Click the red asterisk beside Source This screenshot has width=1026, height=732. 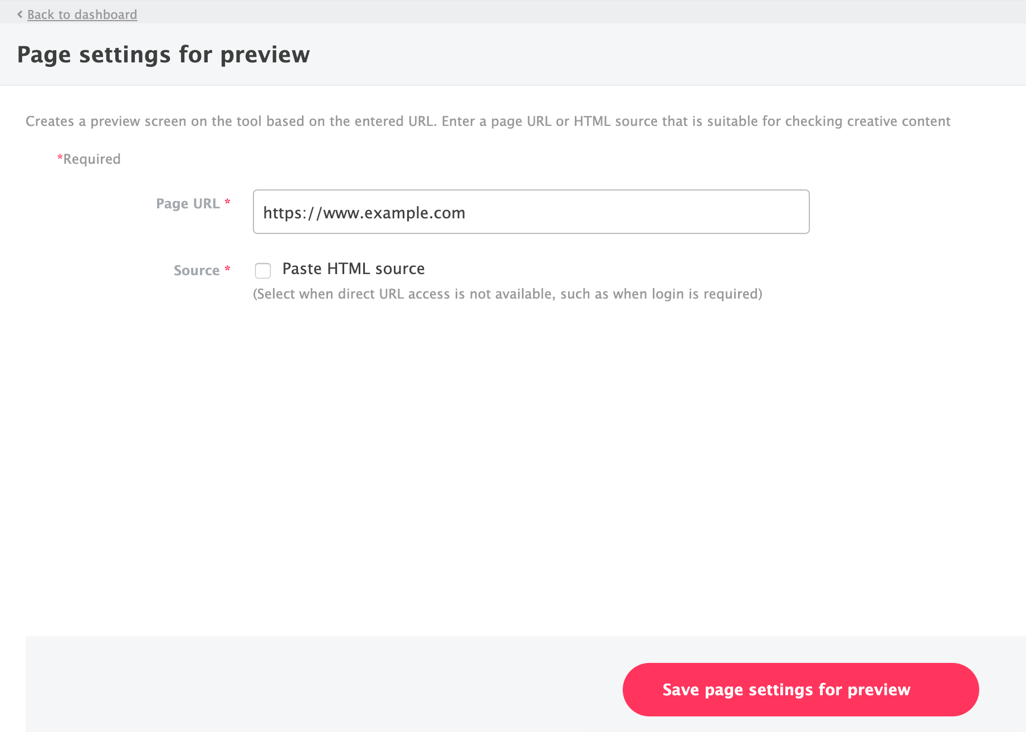(x=227, y=269)
